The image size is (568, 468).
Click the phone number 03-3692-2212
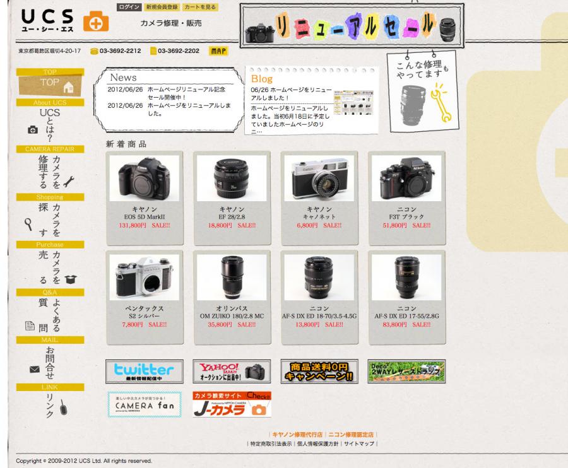(121, 51)
